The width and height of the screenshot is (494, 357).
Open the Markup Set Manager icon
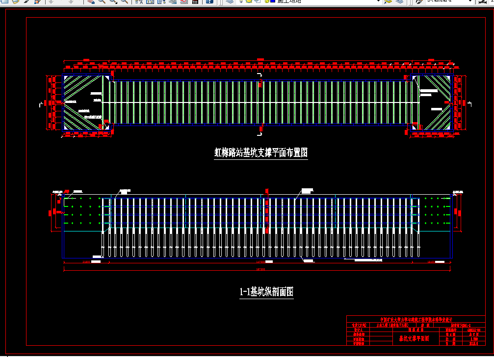184,1
